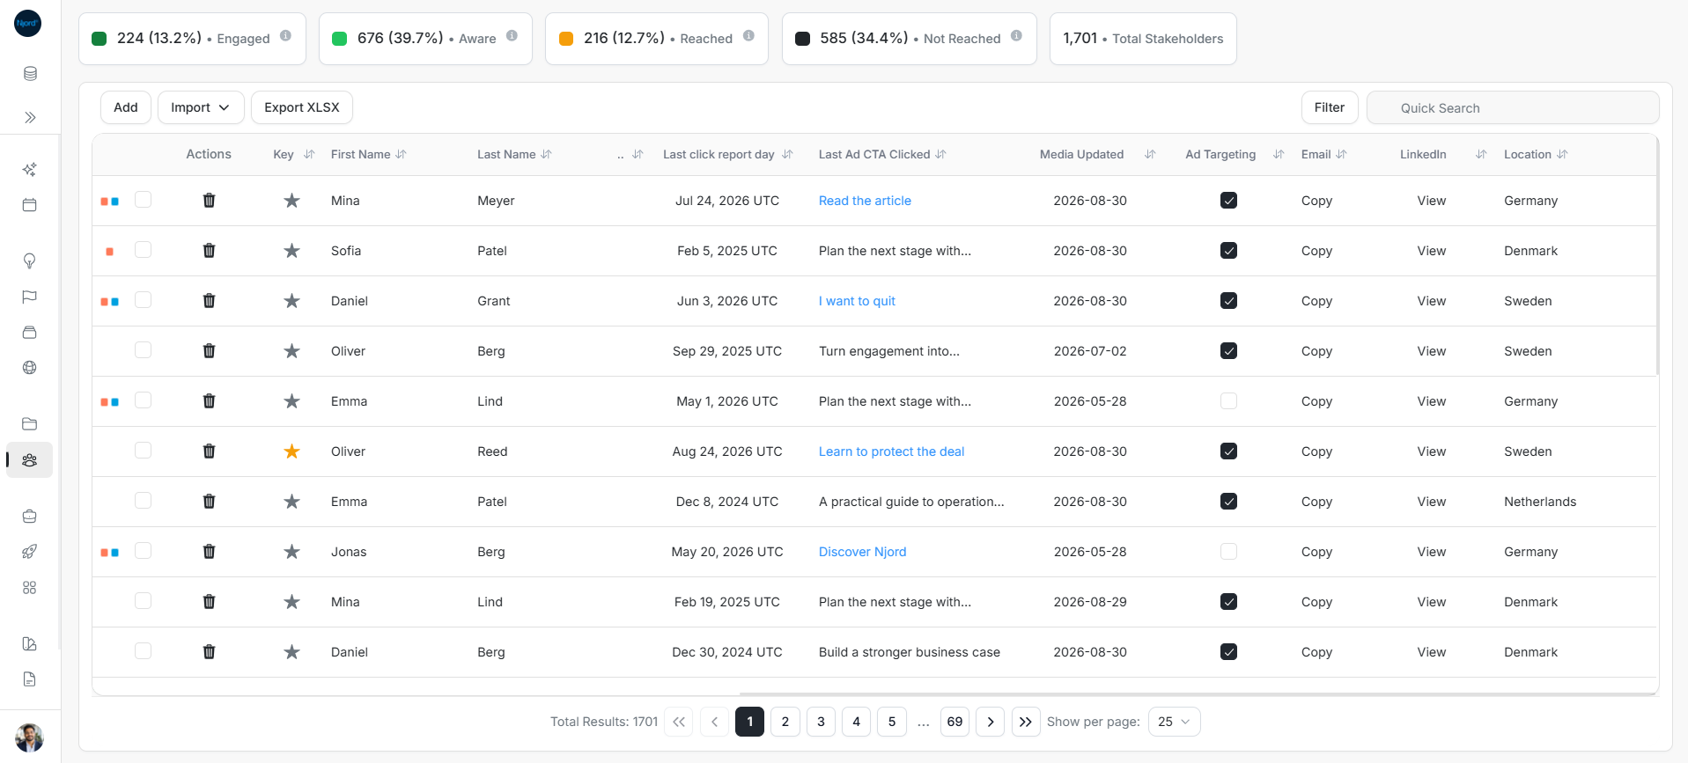
Task: Open the briefcase icon in the sidebar
Action: click(x=30, y=517)
